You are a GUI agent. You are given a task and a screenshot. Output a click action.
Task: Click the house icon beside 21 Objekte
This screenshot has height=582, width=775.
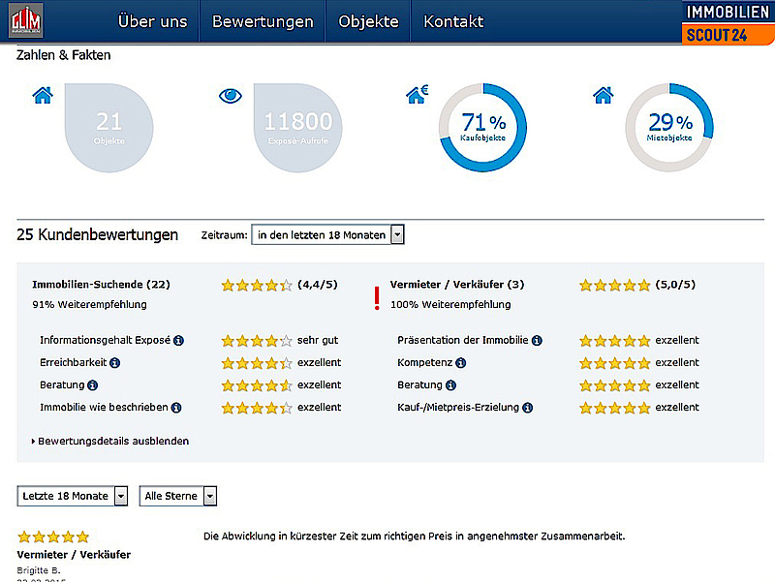click(43, 95)
